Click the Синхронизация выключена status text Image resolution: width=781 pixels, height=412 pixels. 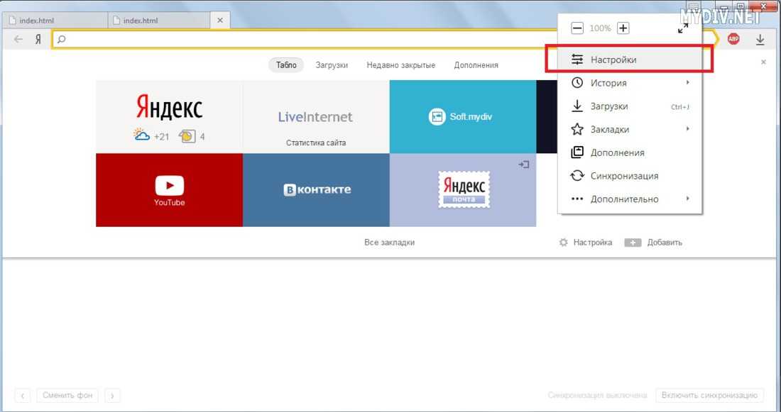[x=597, y=396]
